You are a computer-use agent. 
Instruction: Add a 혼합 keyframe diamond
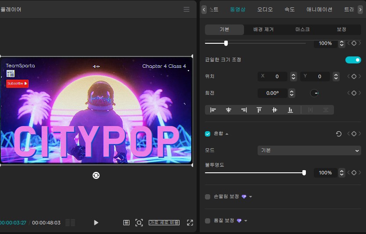pyautogui.click(x=354, y=134)
